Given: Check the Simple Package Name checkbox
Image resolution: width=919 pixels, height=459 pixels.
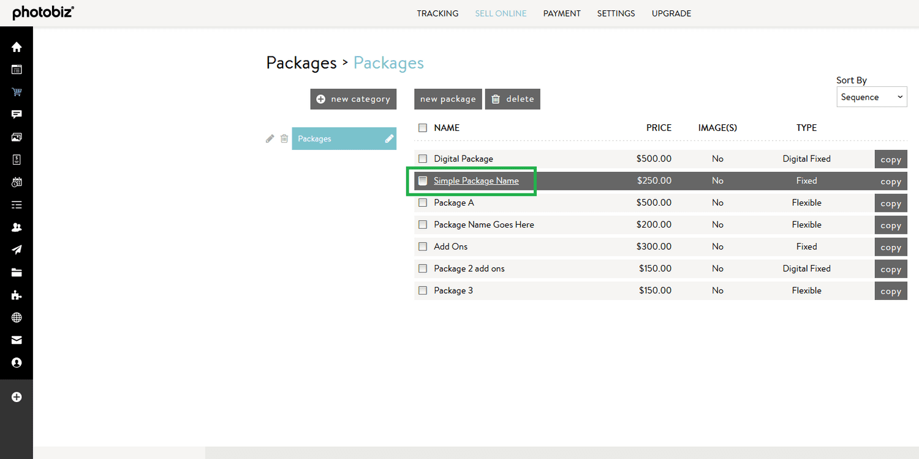Looking at the screenshot, I should pyautogui.click(x=422, y=181).
